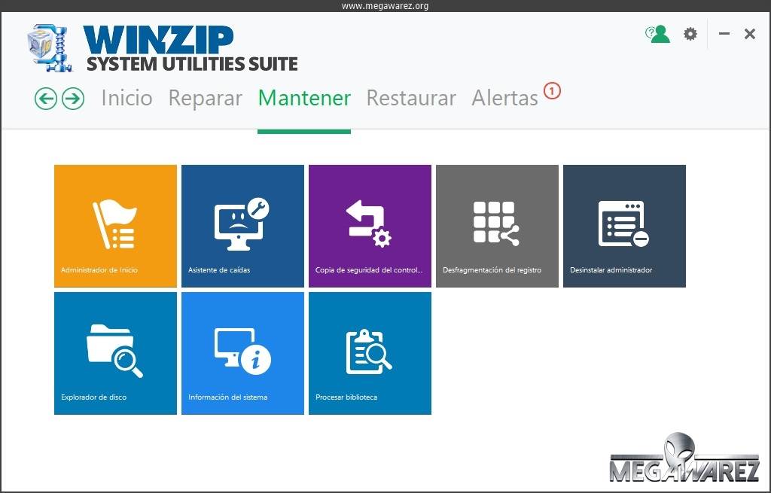771x493 pixels.
Task: Click the green back arrow button
Action: [46, 99]
